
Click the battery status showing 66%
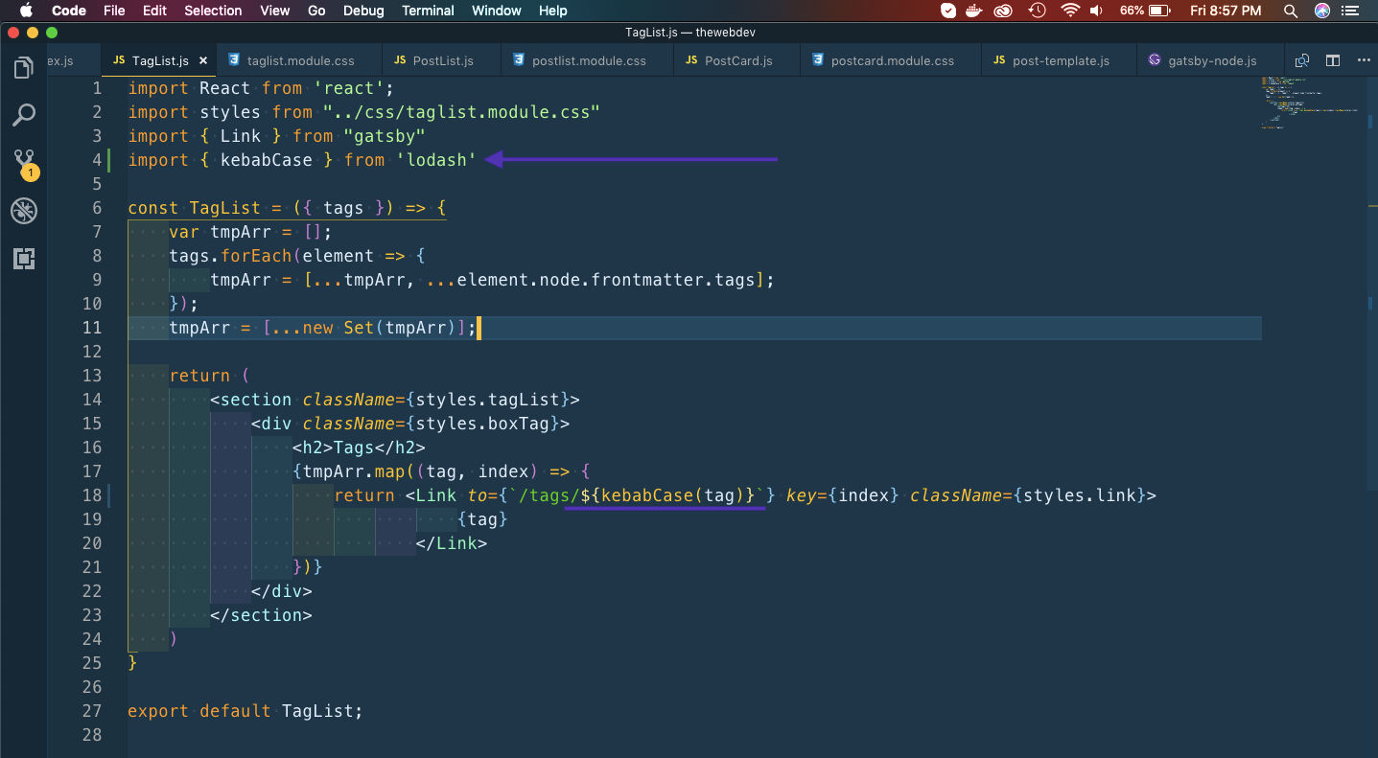pyautogui.click(x=1145, y=11)
